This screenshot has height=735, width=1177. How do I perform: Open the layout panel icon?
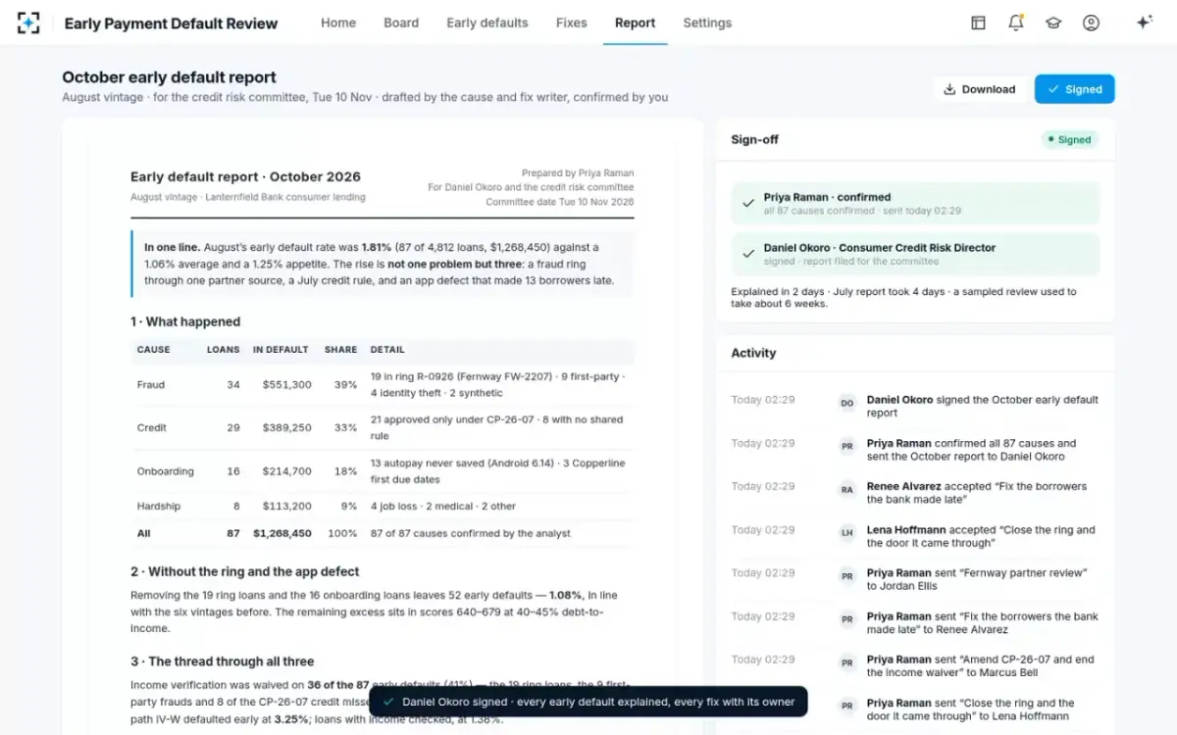978,23
